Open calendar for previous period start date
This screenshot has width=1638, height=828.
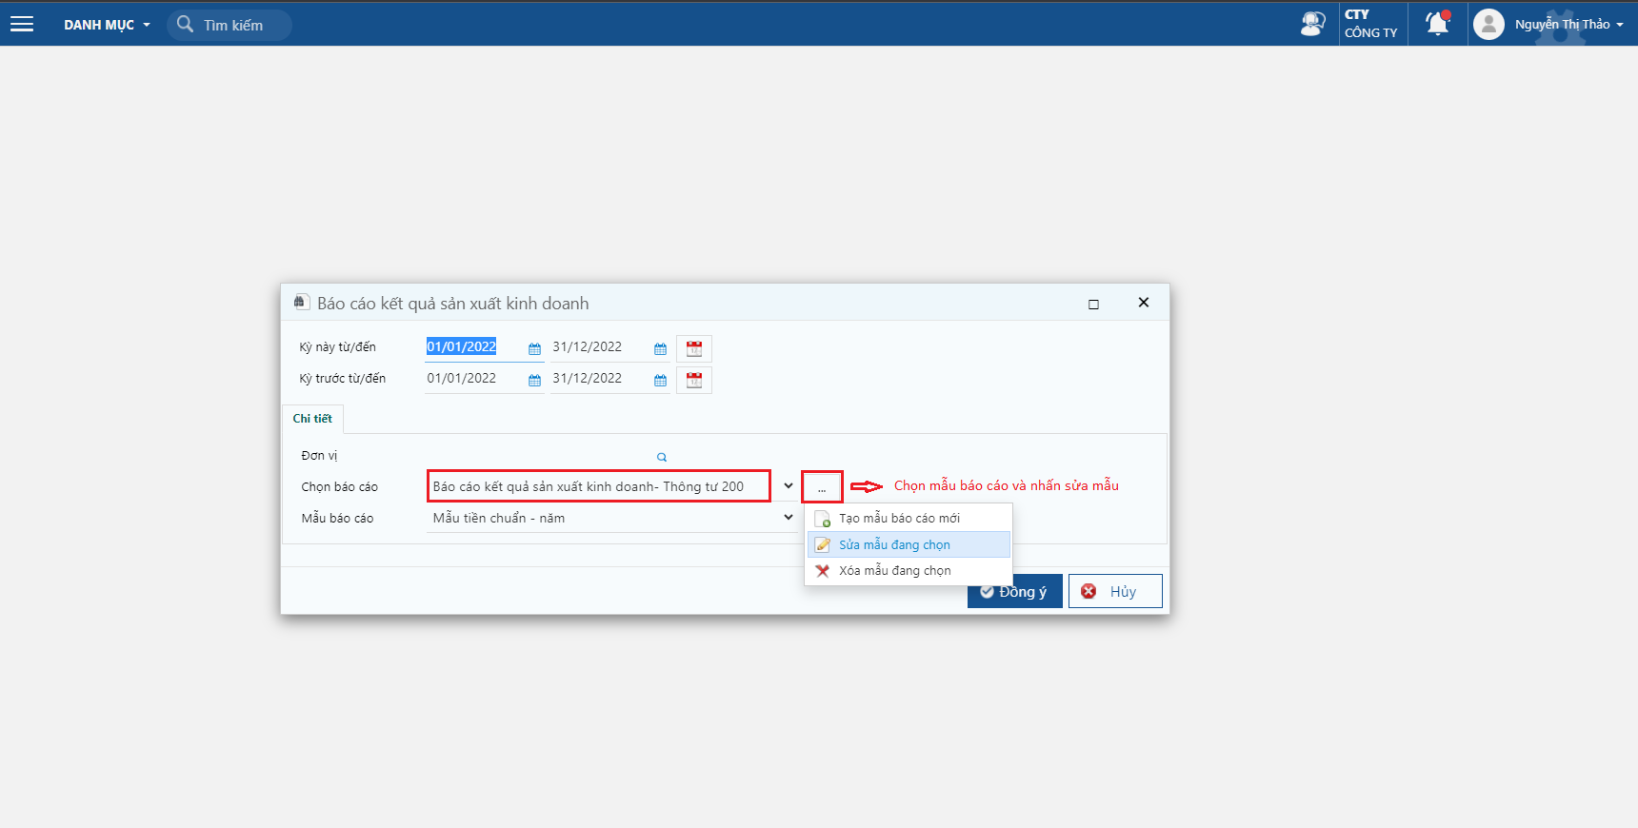[x=534, y=381]
